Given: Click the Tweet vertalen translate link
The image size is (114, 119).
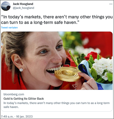Looking at the screenshot, I should pyautogui.click(x=9, y=28).
